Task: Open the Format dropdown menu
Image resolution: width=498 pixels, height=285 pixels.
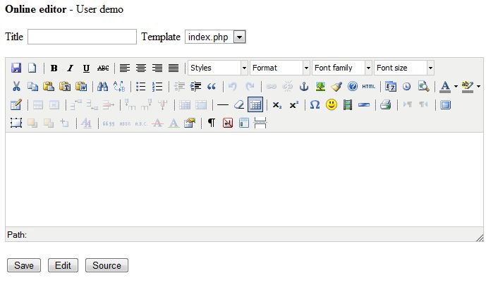Action: coord(280,68)
